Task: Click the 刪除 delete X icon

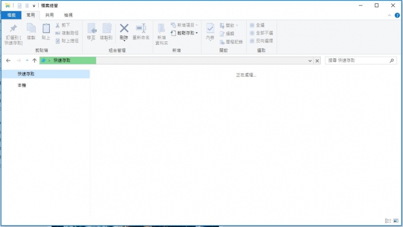Action: [x=124, y=29]
